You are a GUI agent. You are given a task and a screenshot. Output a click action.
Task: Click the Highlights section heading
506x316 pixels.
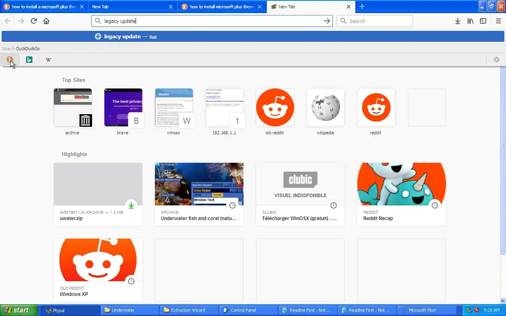74,154
